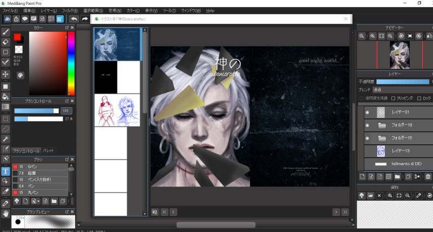433x232 pixels.
Task: Click the red foreground color swatch
Action: pyautogui.click(x=17, y=37)
